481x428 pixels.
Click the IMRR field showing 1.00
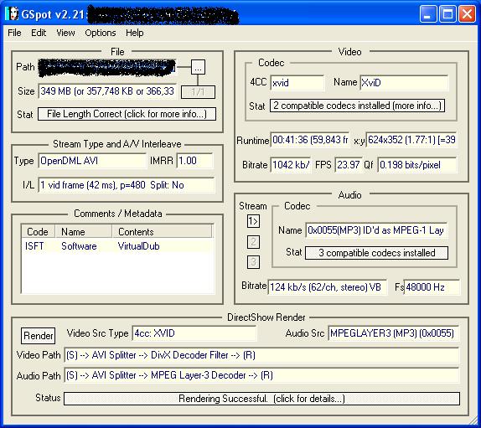pyautogui.click(x=194, y=161)
